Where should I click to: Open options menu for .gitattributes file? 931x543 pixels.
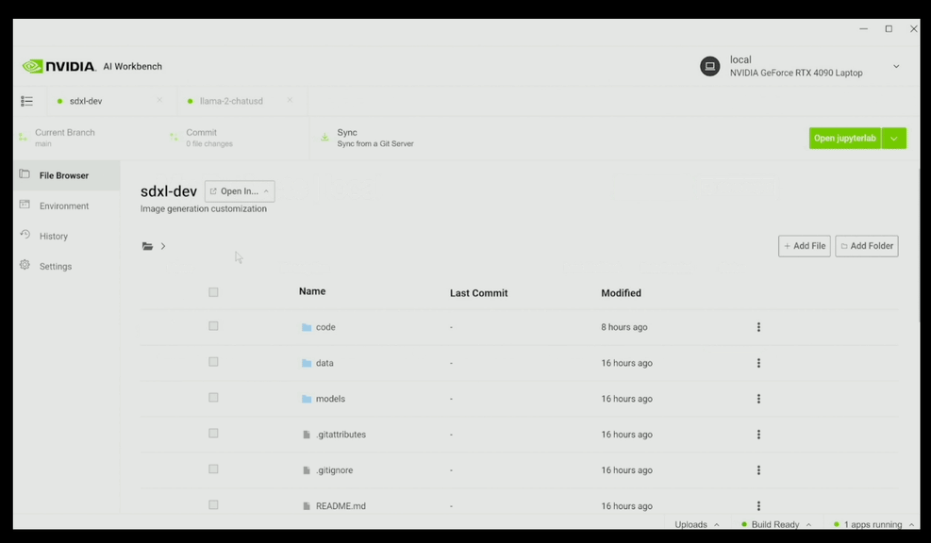tap(758, 435)
